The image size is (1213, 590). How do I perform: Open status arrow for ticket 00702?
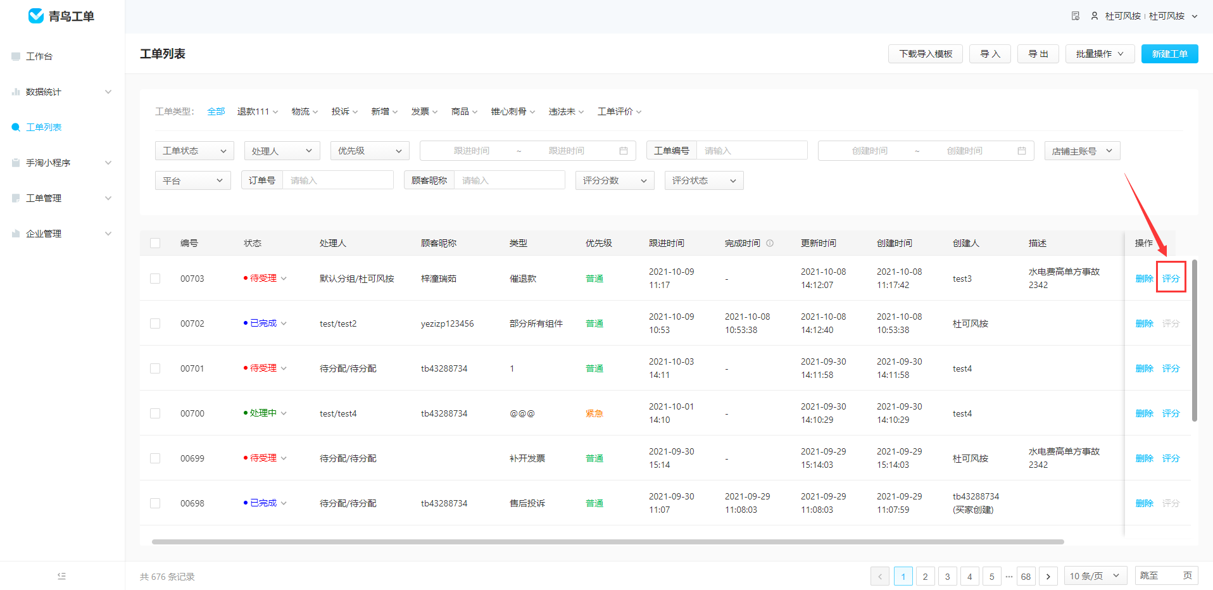coord(284,323)
